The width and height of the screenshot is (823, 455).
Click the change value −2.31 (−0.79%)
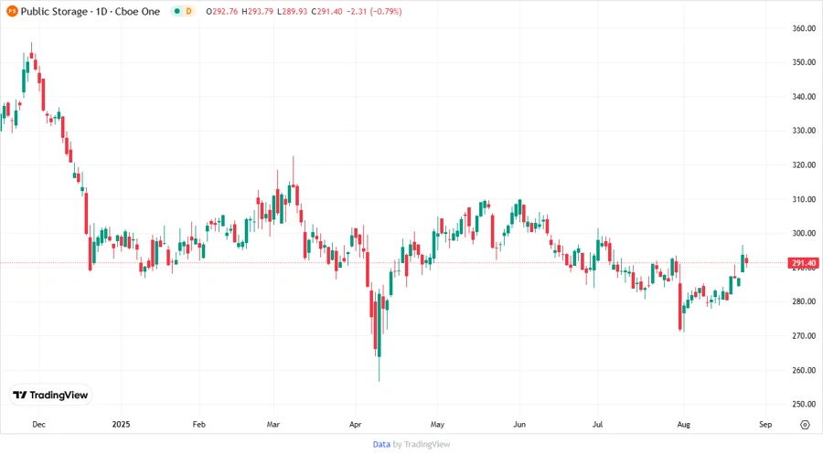pyautogui.click(x=374, y=11)
